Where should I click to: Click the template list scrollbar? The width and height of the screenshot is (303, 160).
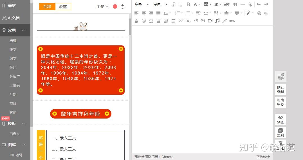point(130,27)
